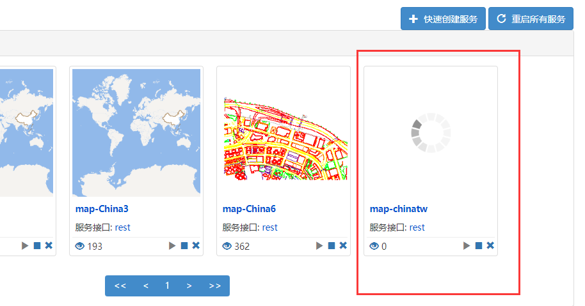This screenshot has height=306, width=585.
Task: Click the stop icon on the partially visible leftmost card
Action: (37, 246)
